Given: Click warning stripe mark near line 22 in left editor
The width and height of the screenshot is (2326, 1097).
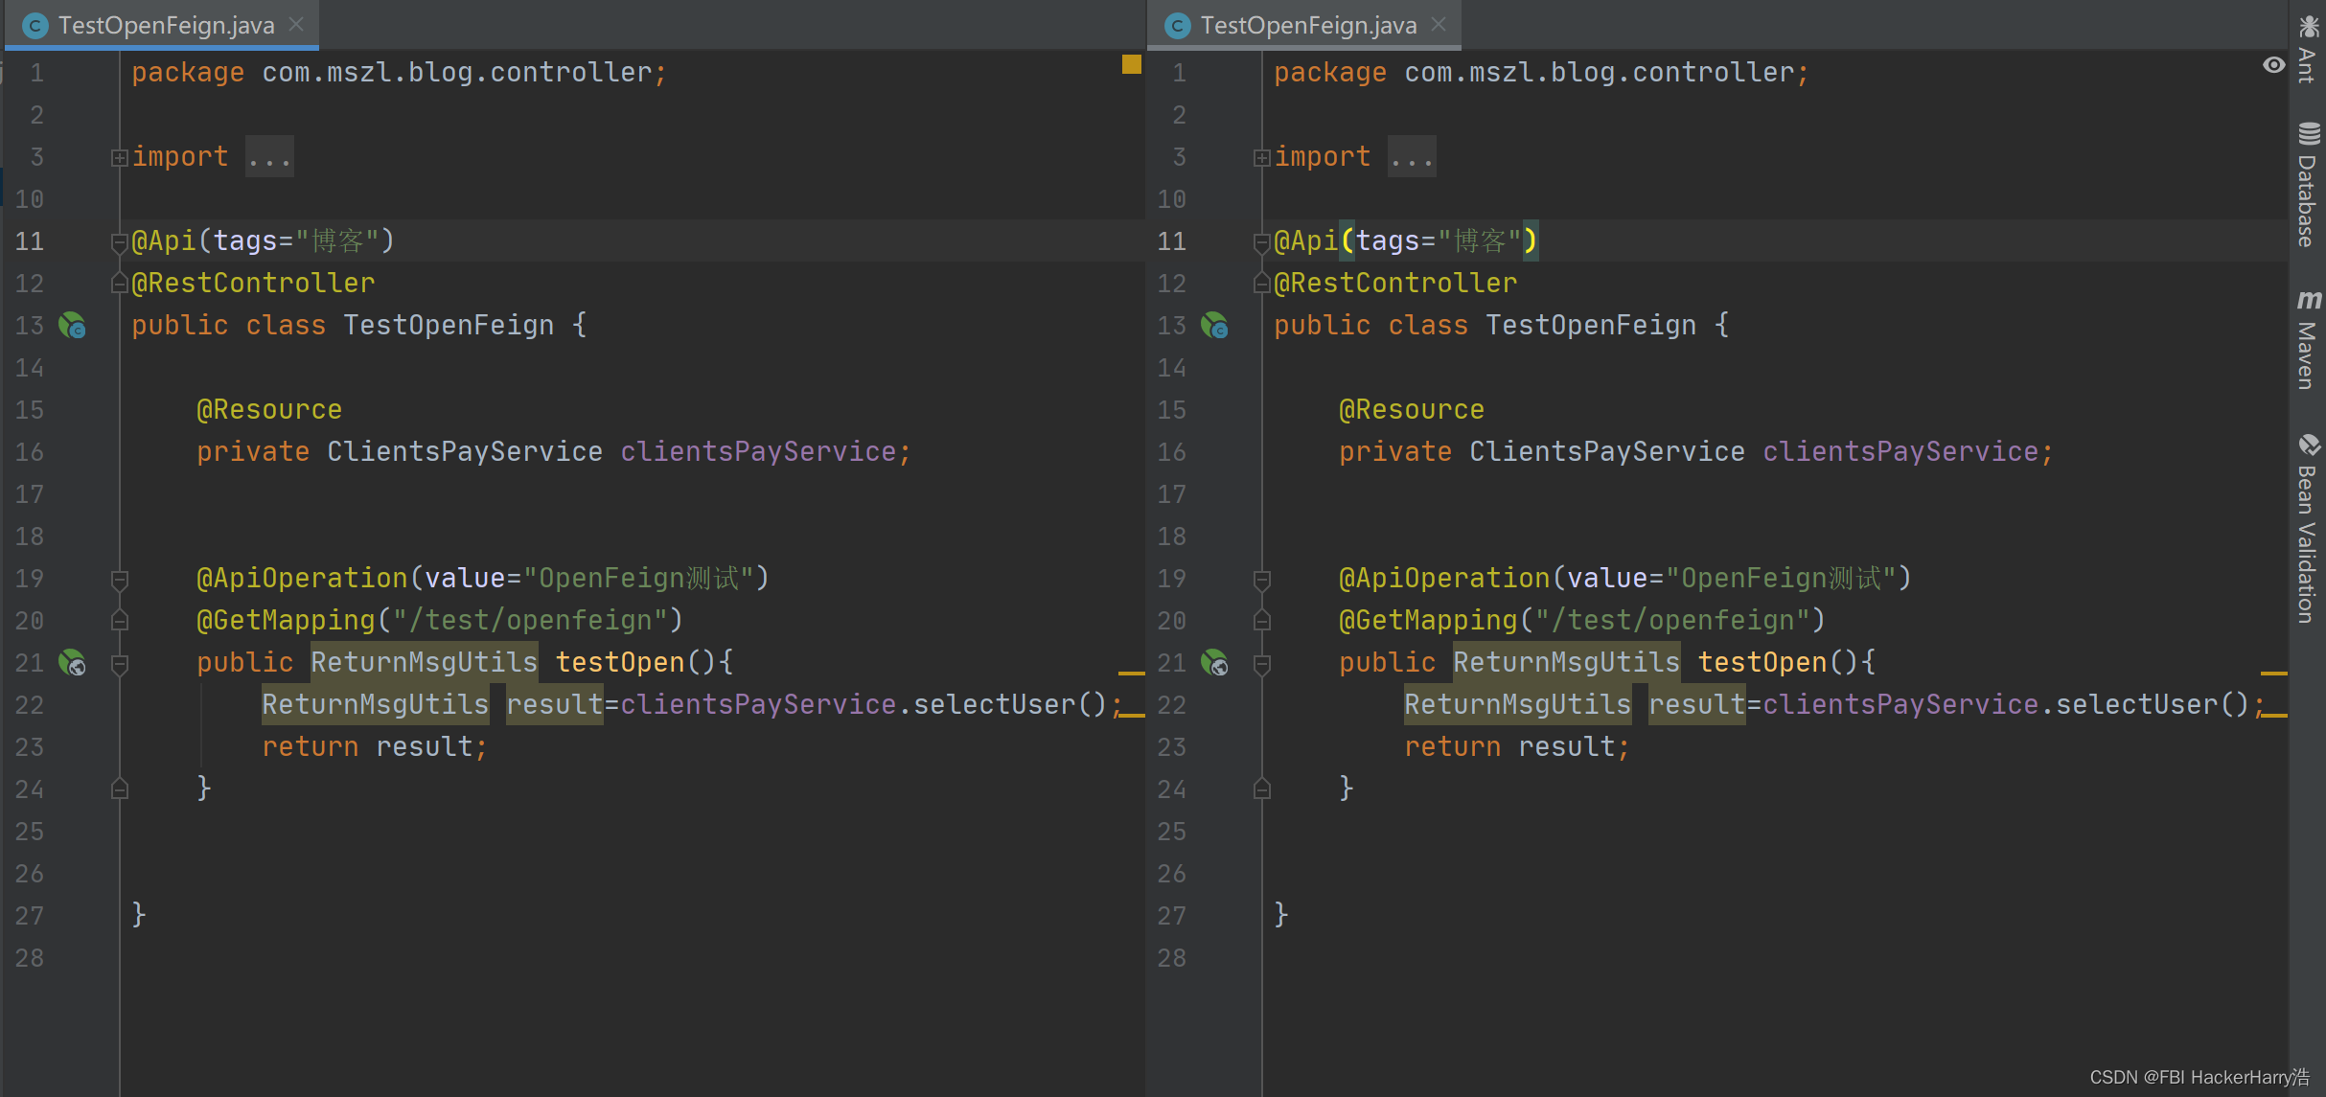Looking at the screenshot, I should [1132, 715].
